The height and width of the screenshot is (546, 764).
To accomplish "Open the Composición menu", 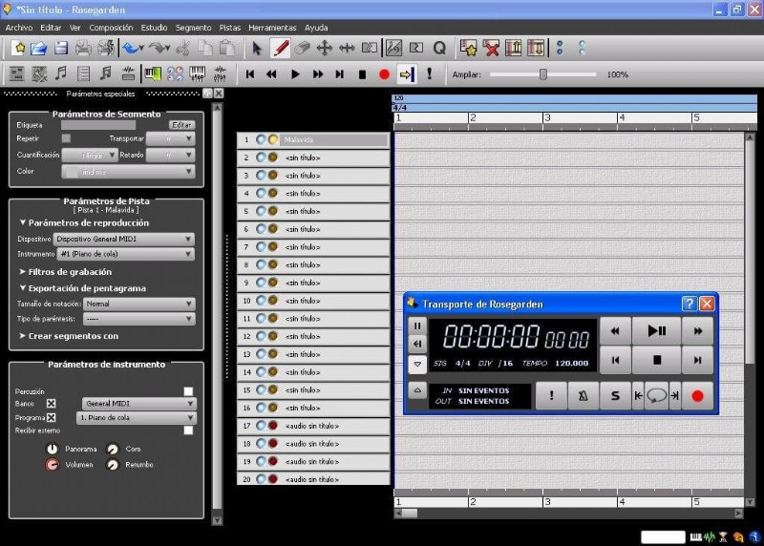I will pyautogui.click(x=111, y=28).
